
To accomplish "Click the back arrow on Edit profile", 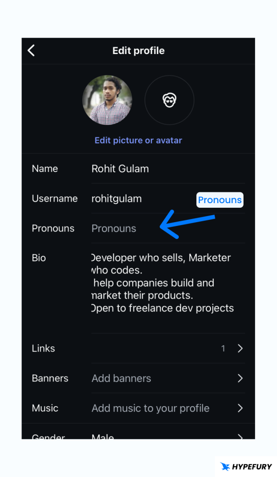I will click(x=31, y=50).
